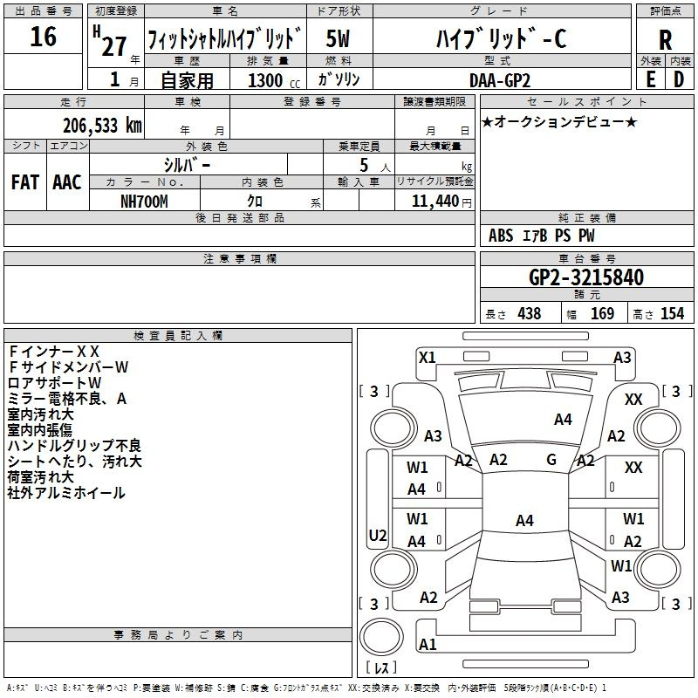Image resolution: width=698 pixels, height=698 pixels.
Task: Click the オークションデビュー sales point text
Action: 558,121
